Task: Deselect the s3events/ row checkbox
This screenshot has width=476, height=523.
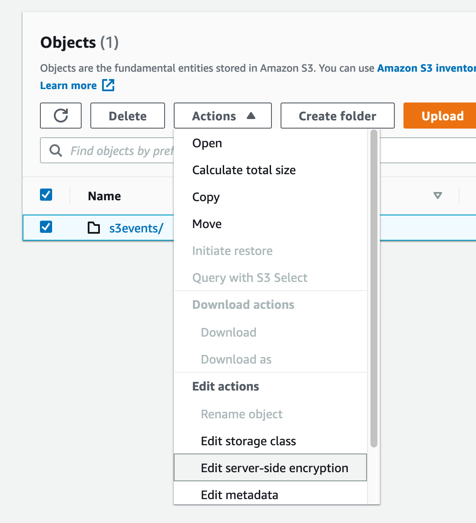Action: click(46, 227)
